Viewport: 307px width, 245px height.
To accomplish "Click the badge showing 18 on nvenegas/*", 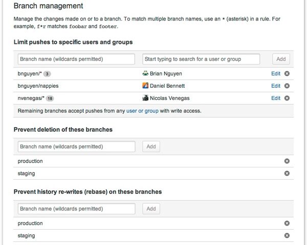I will (x=51, y=99).
